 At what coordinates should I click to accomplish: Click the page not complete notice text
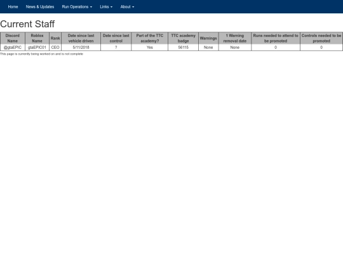coord(41,54)
